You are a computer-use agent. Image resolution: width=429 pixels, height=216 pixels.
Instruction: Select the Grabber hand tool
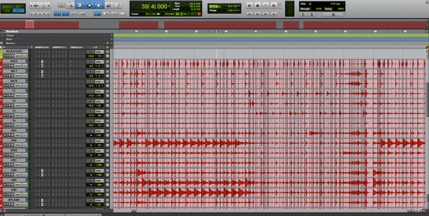pos(99,5)
